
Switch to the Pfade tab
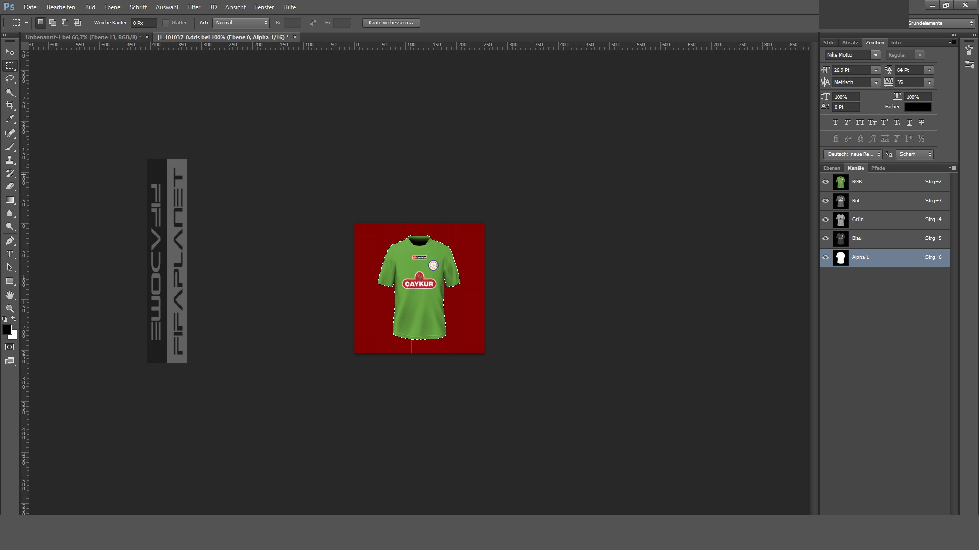pyautogui.click(x=878, y=168)
